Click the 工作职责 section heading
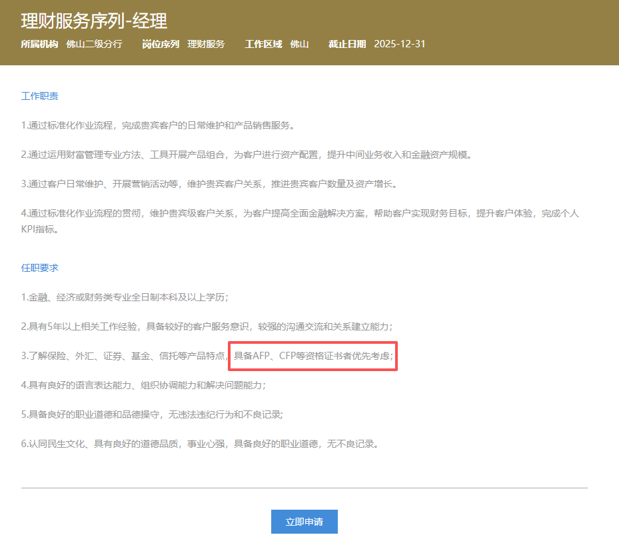This screenshot has height=539, width=619. 39,96
